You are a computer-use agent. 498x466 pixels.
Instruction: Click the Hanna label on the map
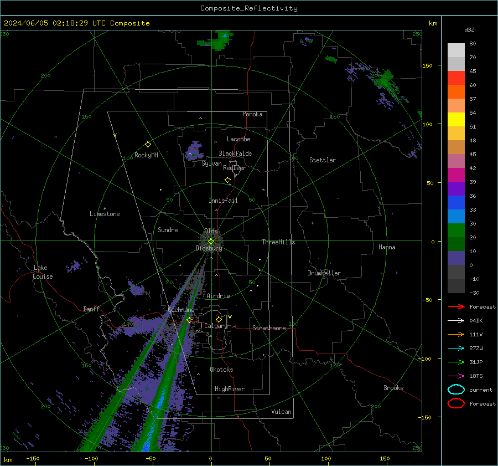point(387,247)
